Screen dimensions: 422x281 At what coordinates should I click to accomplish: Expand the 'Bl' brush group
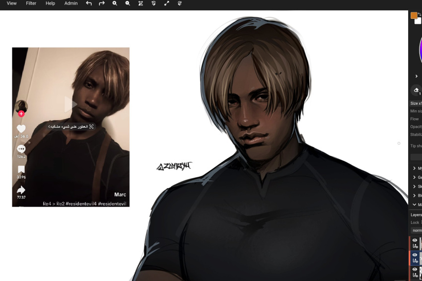(x=415, y=196)
